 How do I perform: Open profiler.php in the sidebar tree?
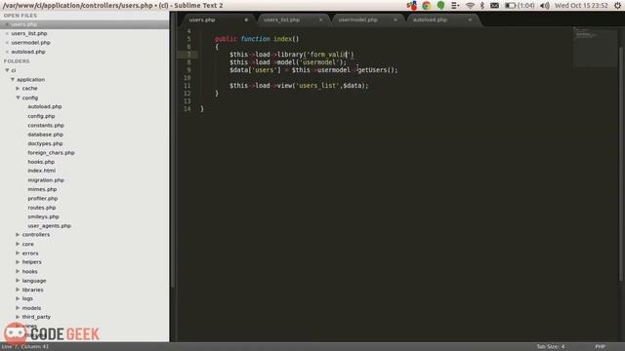click(43, 199)
